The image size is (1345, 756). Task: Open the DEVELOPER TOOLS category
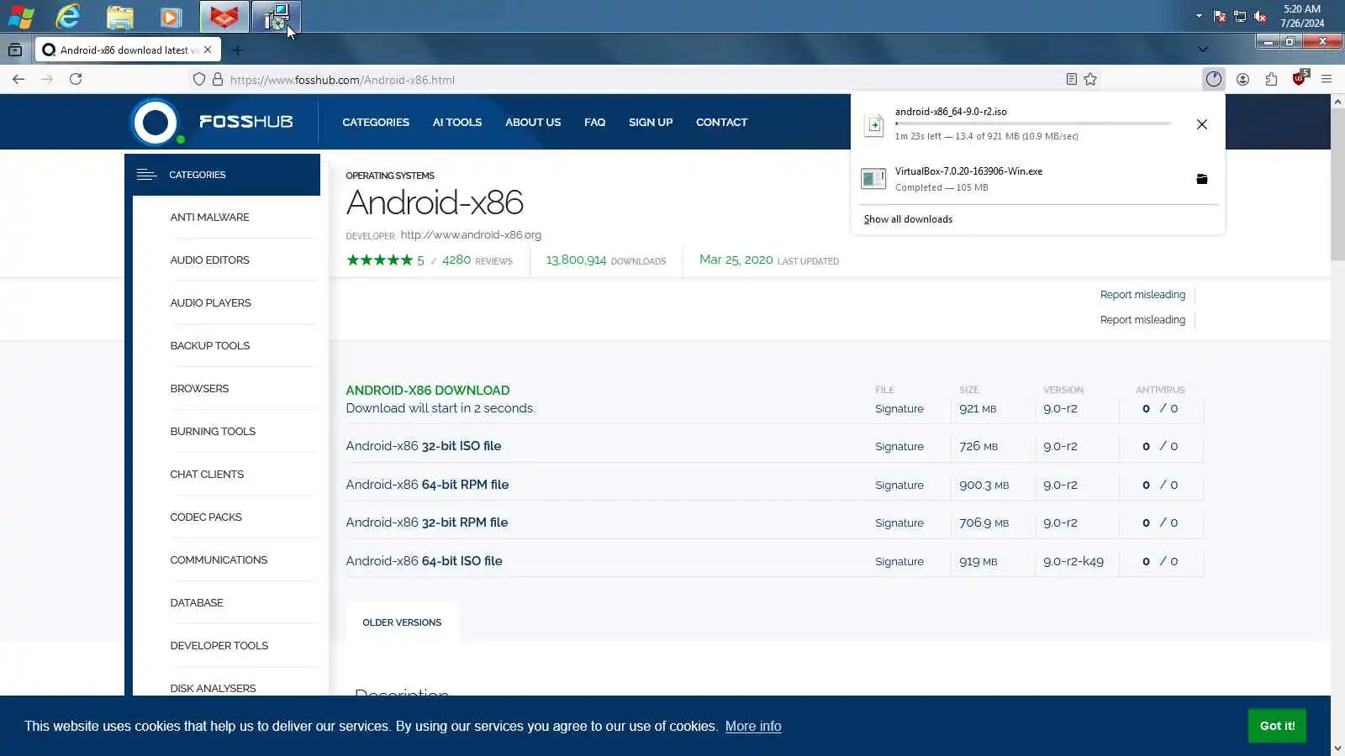pyautogui.click(x=219, y=645)
